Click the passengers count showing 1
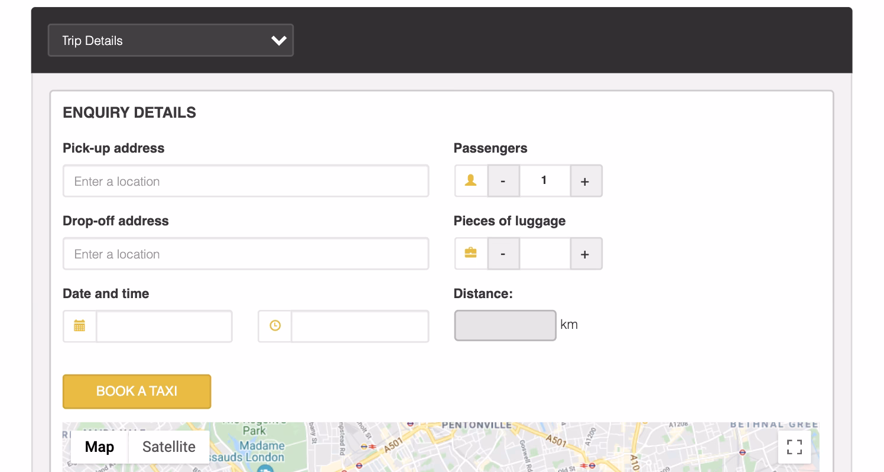 tap(544, 180)
